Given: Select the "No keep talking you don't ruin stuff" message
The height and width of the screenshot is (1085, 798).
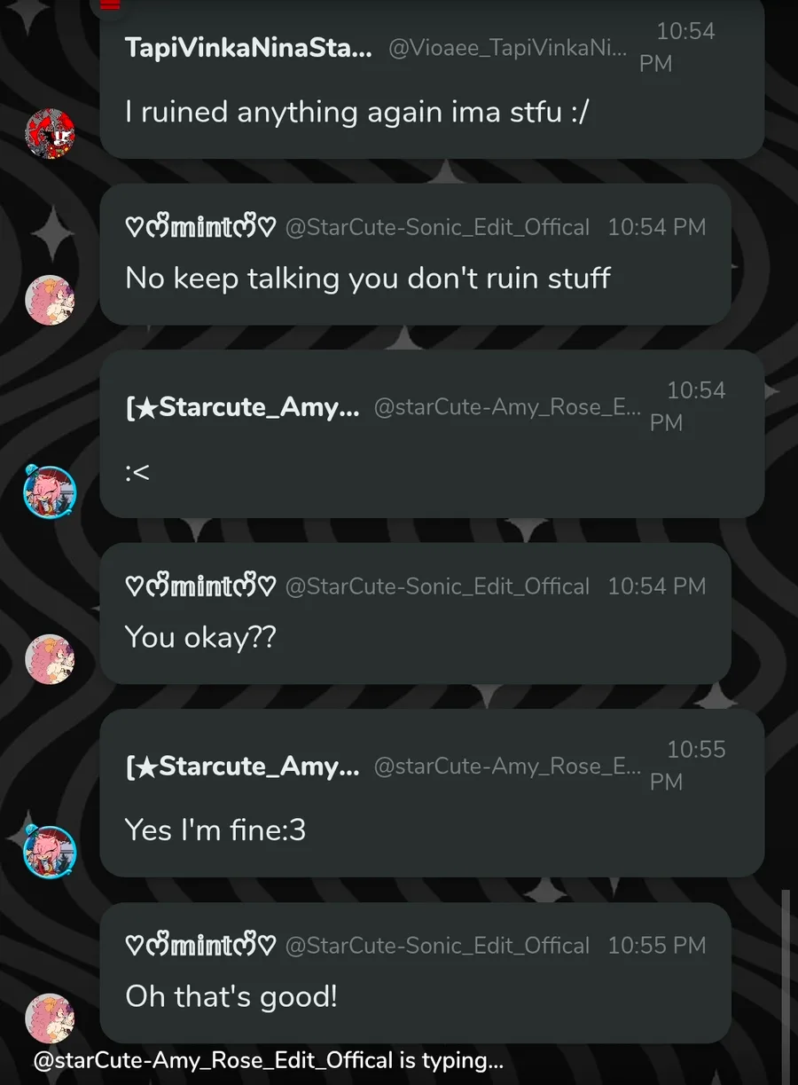Looking at the screenshot, I should pyautogui.click(x=368, y=279).
